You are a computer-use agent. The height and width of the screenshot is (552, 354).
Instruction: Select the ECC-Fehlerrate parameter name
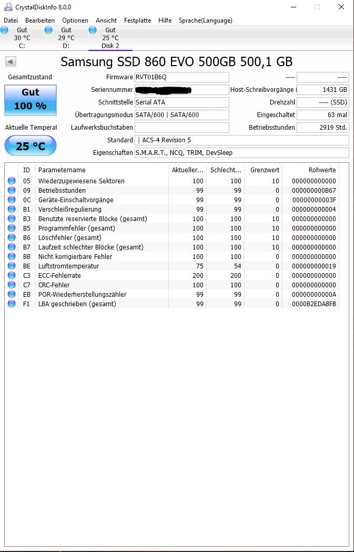59,275
